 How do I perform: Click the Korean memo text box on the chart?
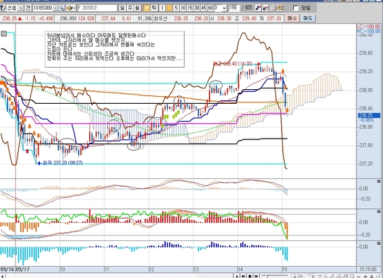click(115, 49)
